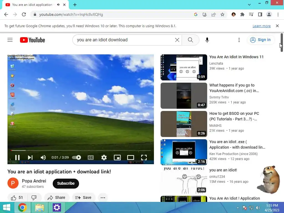
Task: Open the YouTube hamburger guide menu
Action: click(x=10, y=40)
